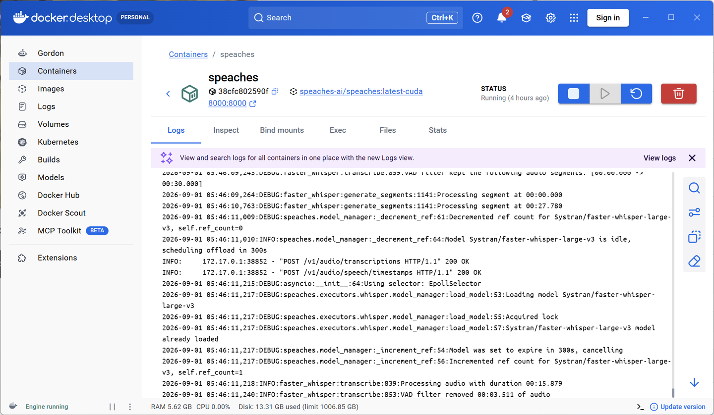Image resolution: width=714 pixels, height=415 pixels.
Task: Switch to the Inspect tab
Action: [226, 130]
